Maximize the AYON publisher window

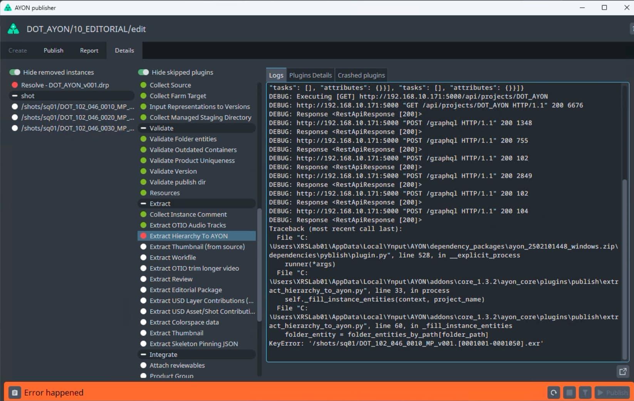tap(604, 8)
